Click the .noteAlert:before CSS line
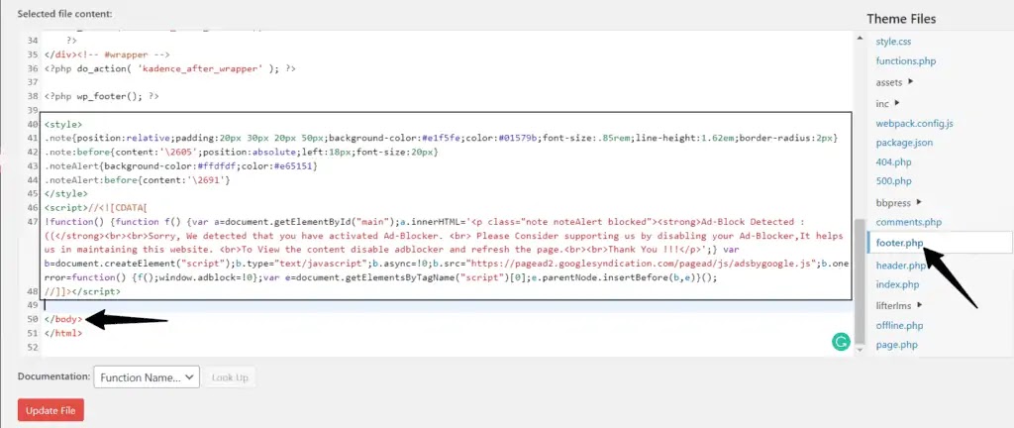Screen dimensions: 1014x428 [137, 179]
